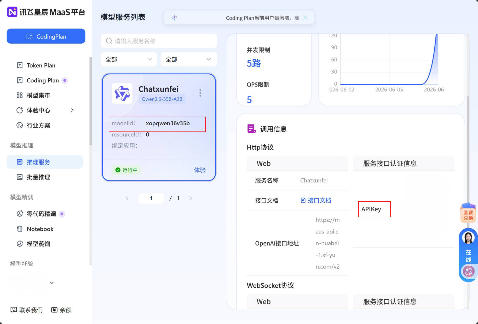Click the page number input showing 1
478x324 pixels.
[x=151, y=198]
